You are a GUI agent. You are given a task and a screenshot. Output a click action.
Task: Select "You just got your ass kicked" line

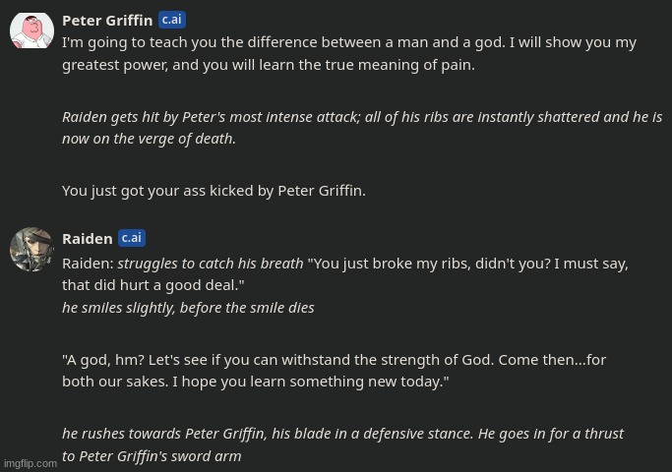coord(214,191)
